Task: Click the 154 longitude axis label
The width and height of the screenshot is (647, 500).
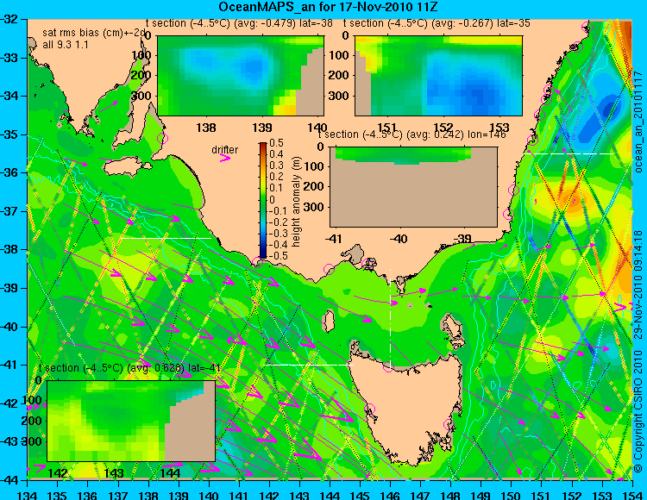Action: [x=631, y=495]
